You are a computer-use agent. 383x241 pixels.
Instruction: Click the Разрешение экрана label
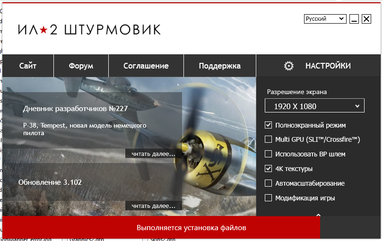coord(297,92)
